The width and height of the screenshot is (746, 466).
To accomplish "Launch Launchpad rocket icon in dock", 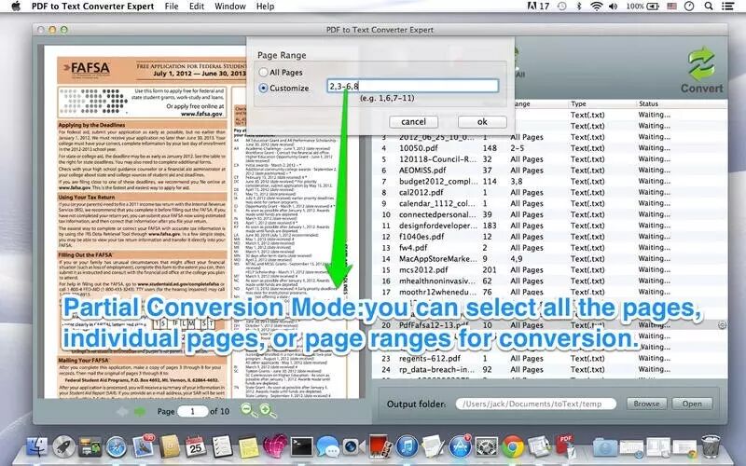I will pos(63,447).
